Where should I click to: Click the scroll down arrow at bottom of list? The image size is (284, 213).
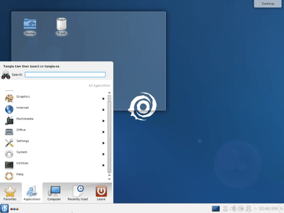[109, 179]
